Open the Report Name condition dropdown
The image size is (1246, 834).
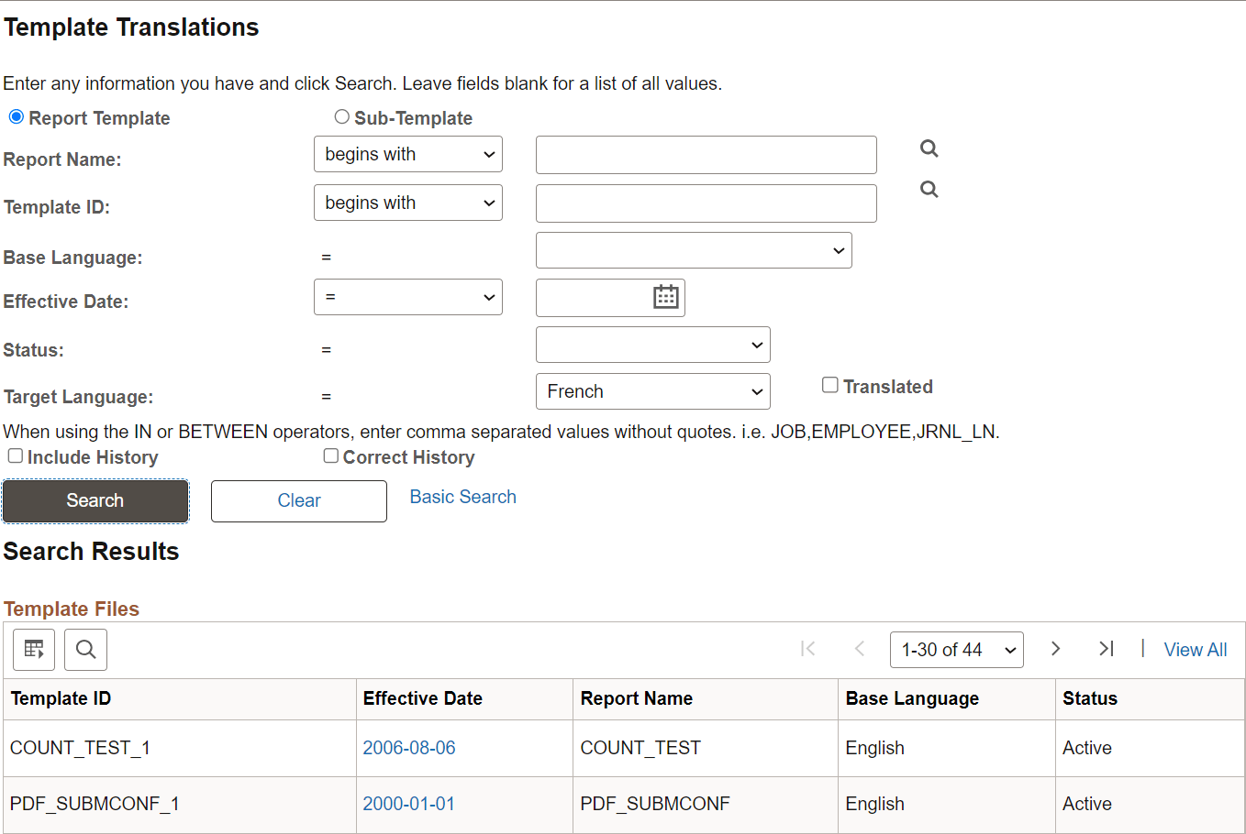[407, 154]
